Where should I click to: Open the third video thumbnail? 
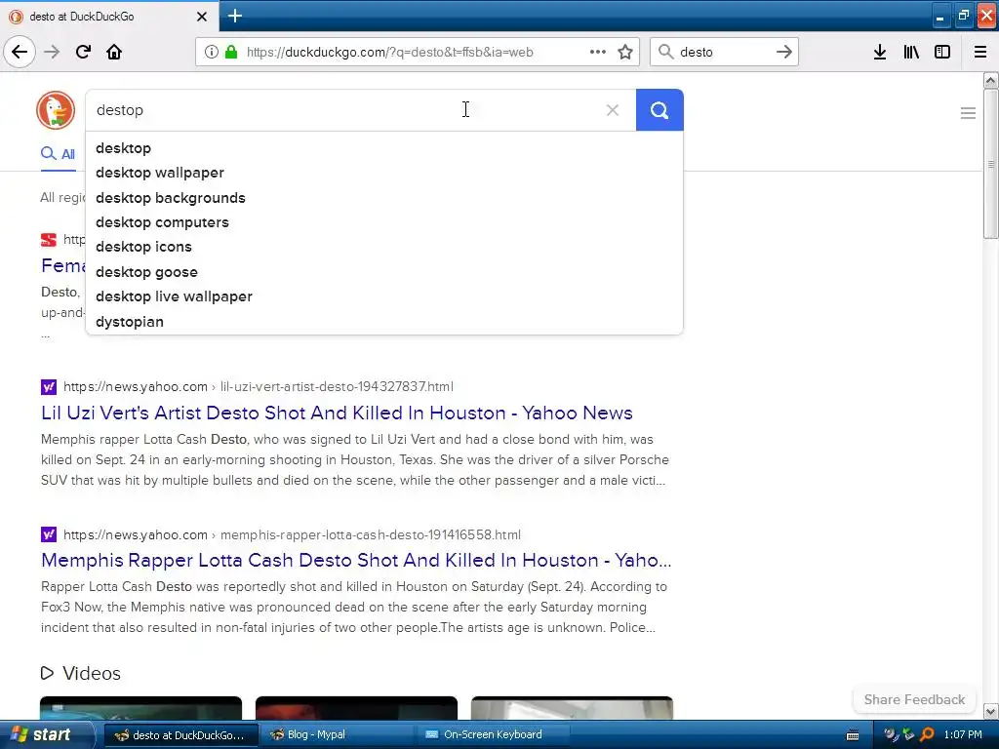[x=572, y=708]
